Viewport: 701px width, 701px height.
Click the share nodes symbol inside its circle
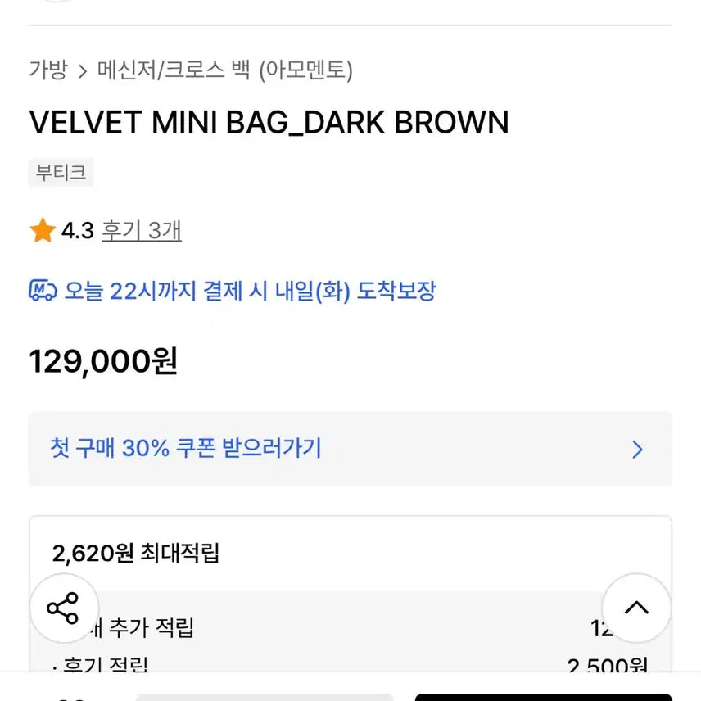64,608
